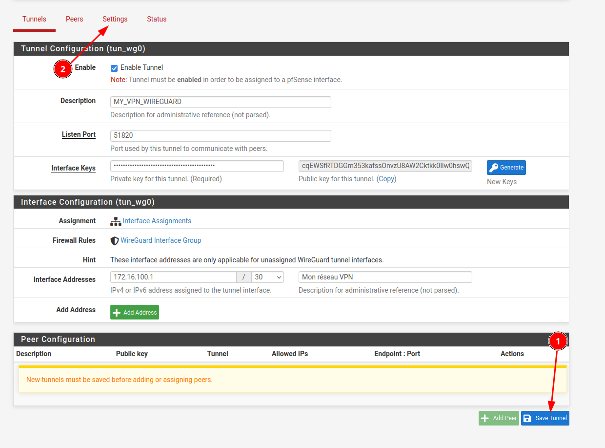
Task: Focus the Listen Port field
Action: 221,135
